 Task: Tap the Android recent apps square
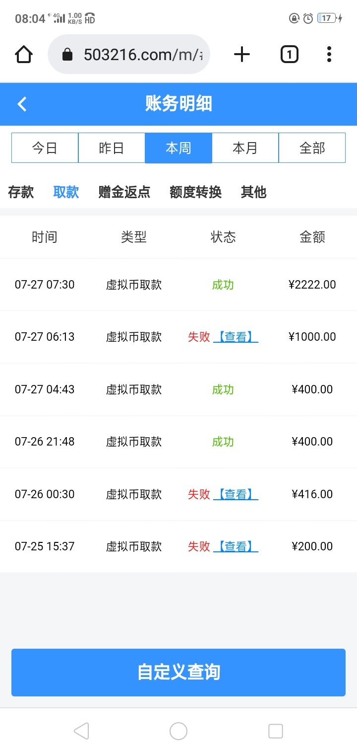pyautogui.click(x=275, y=731)
